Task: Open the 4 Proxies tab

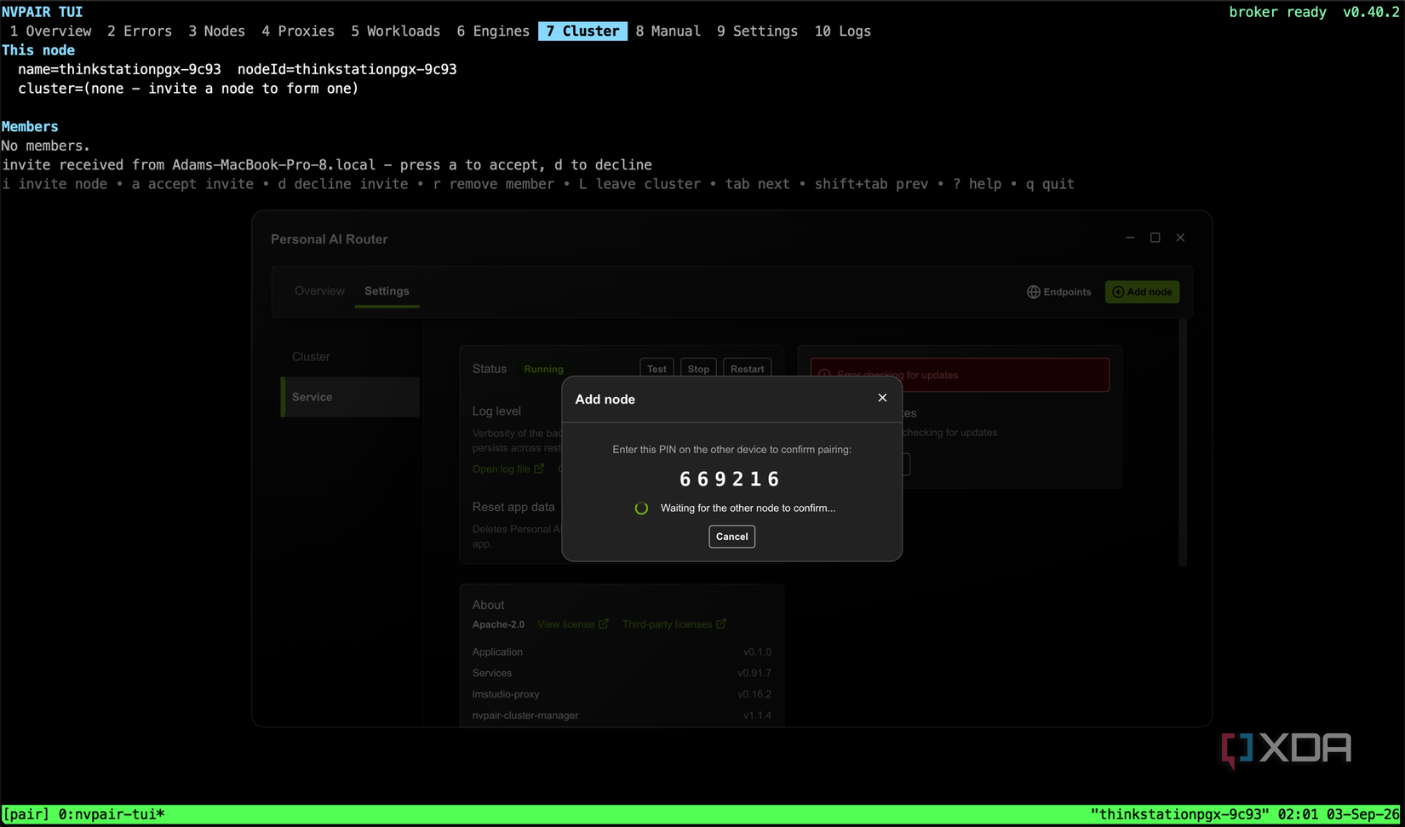Action: pos(298,32)
